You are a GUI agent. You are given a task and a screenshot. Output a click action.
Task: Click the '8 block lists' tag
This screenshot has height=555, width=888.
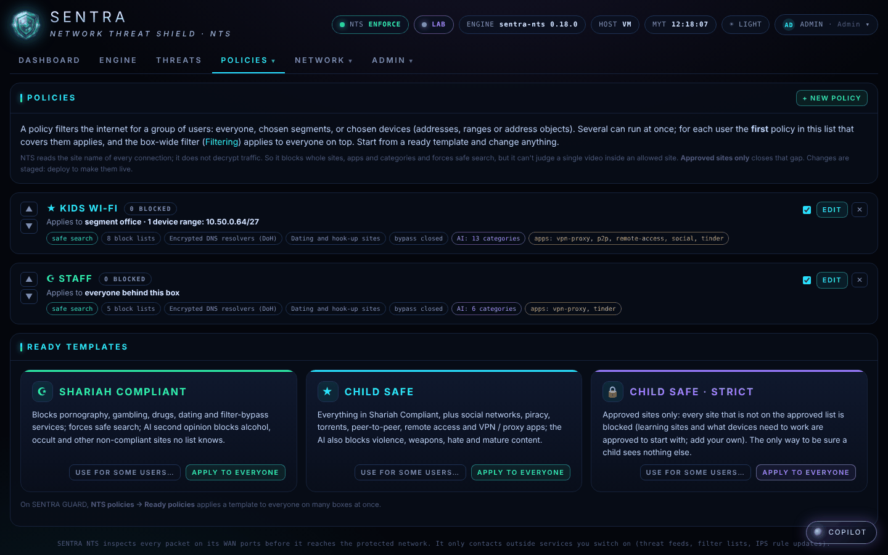tap(131, 239)
